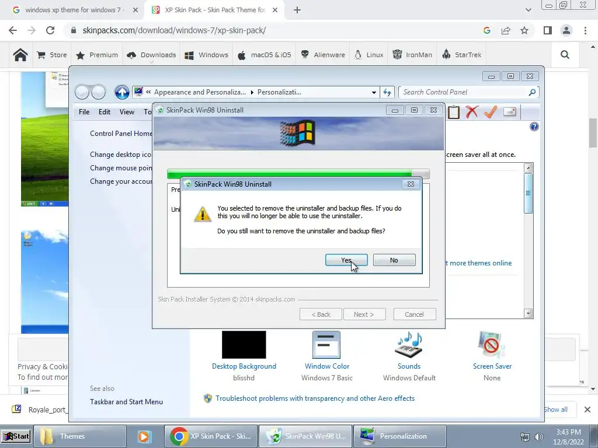
Task: Open Chrome three-dot menu
Action: coord(585,30)
